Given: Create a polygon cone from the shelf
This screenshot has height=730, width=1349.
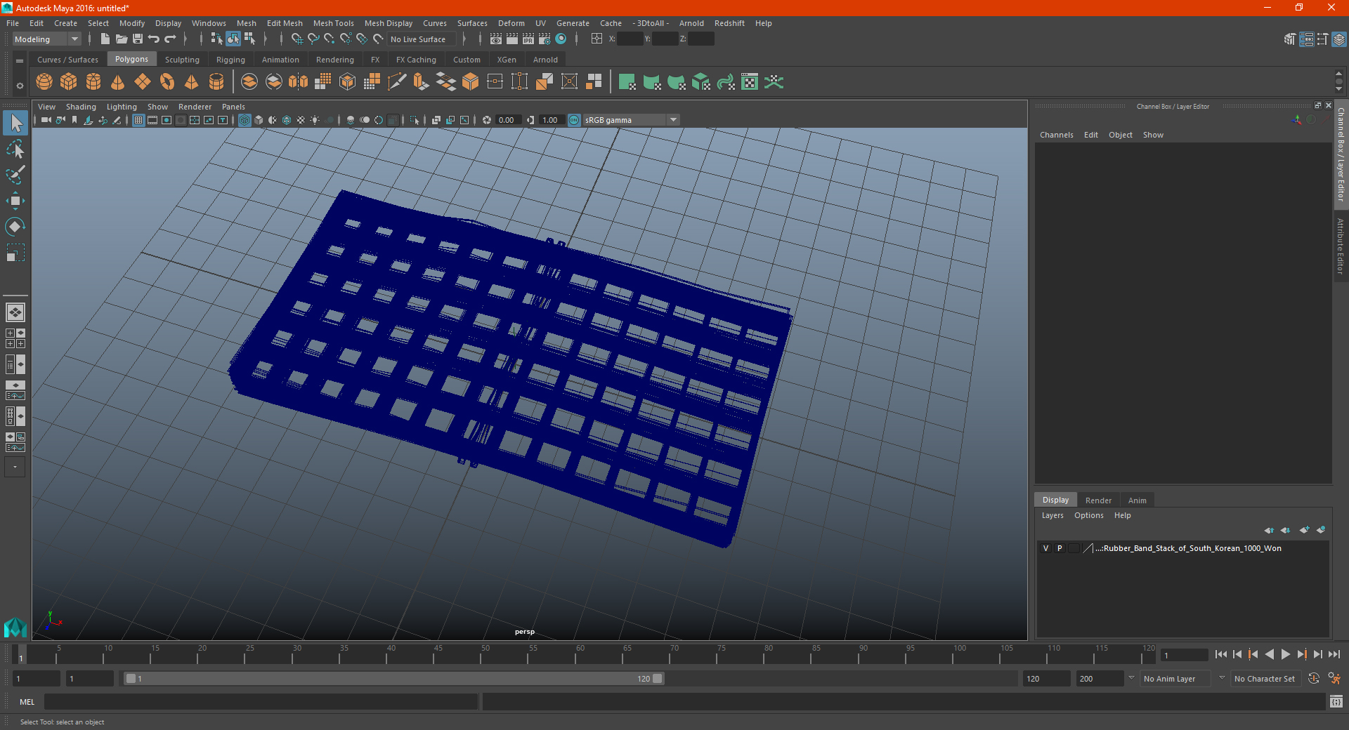Looking at the screenshot, I should (118, 82).
